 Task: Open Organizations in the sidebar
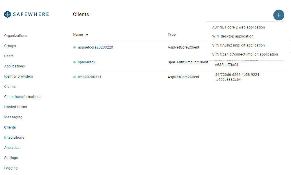16,36
